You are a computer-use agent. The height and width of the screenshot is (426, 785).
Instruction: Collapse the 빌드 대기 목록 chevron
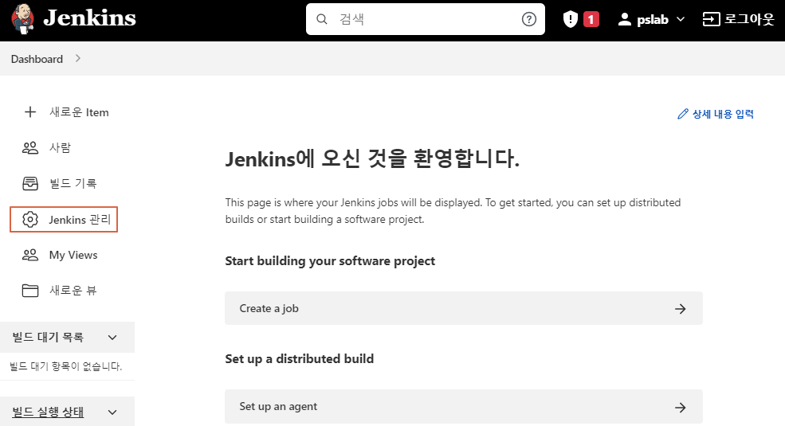tap(112, 338)
